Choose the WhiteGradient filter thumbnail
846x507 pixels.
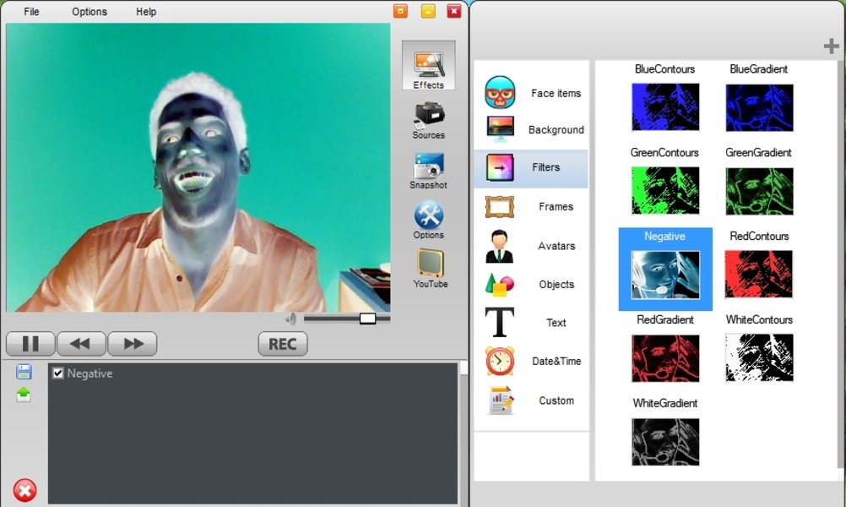[x=665, y=442]
